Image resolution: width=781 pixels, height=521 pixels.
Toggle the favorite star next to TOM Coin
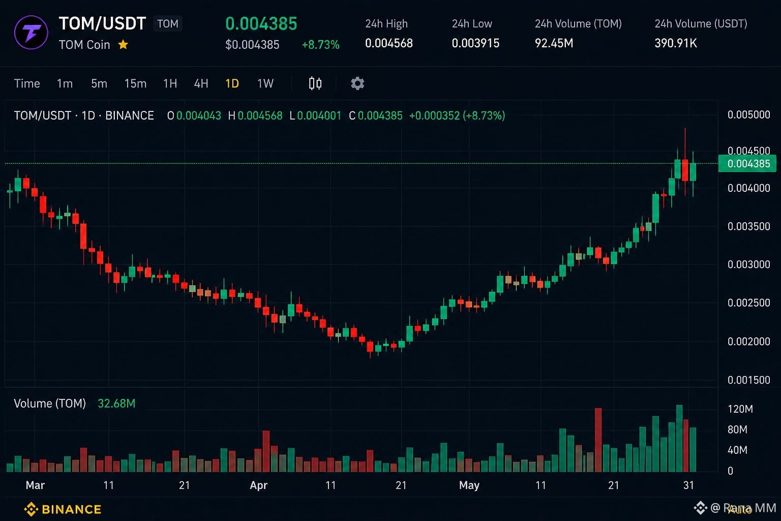pyautogui.click(x=123, y=45)
